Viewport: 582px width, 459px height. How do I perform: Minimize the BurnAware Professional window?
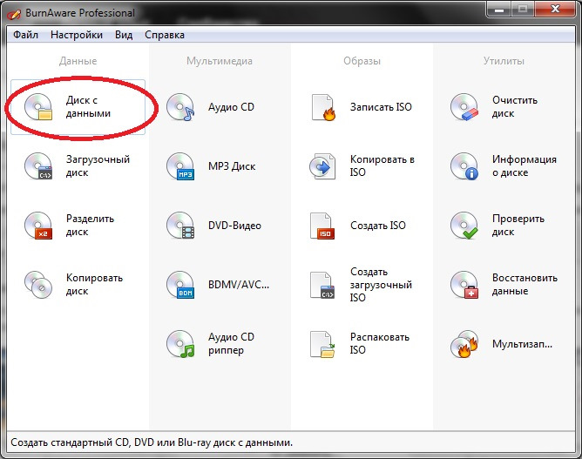point(499,9)
